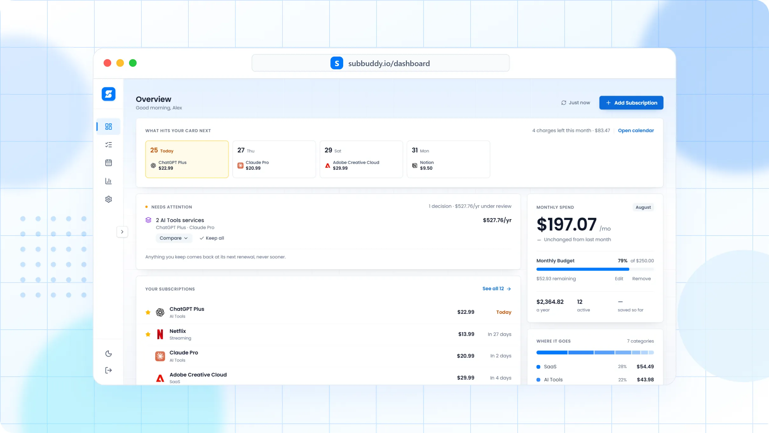Open the analytics bar chart icon

(x=108, y=181)
